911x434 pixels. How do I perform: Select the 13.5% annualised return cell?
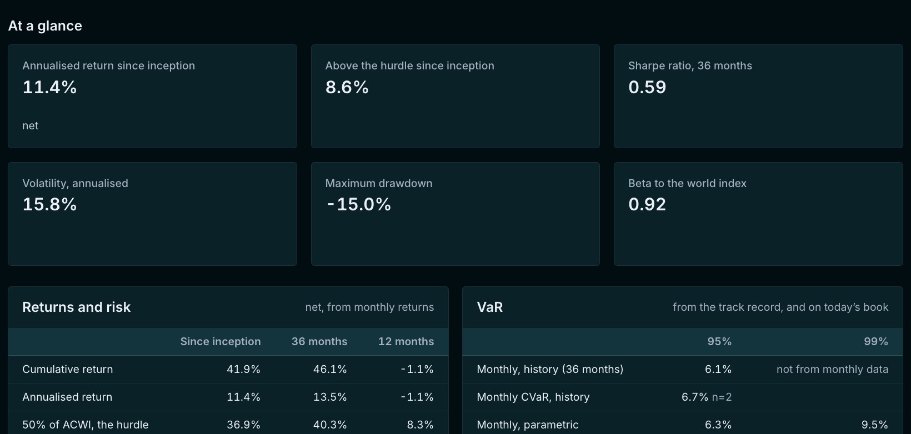click(330, 397)
